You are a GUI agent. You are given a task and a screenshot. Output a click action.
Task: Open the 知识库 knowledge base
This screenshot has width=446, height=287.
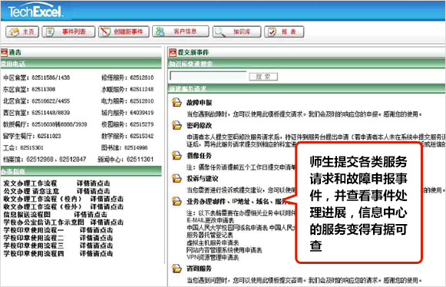point(236,31)
